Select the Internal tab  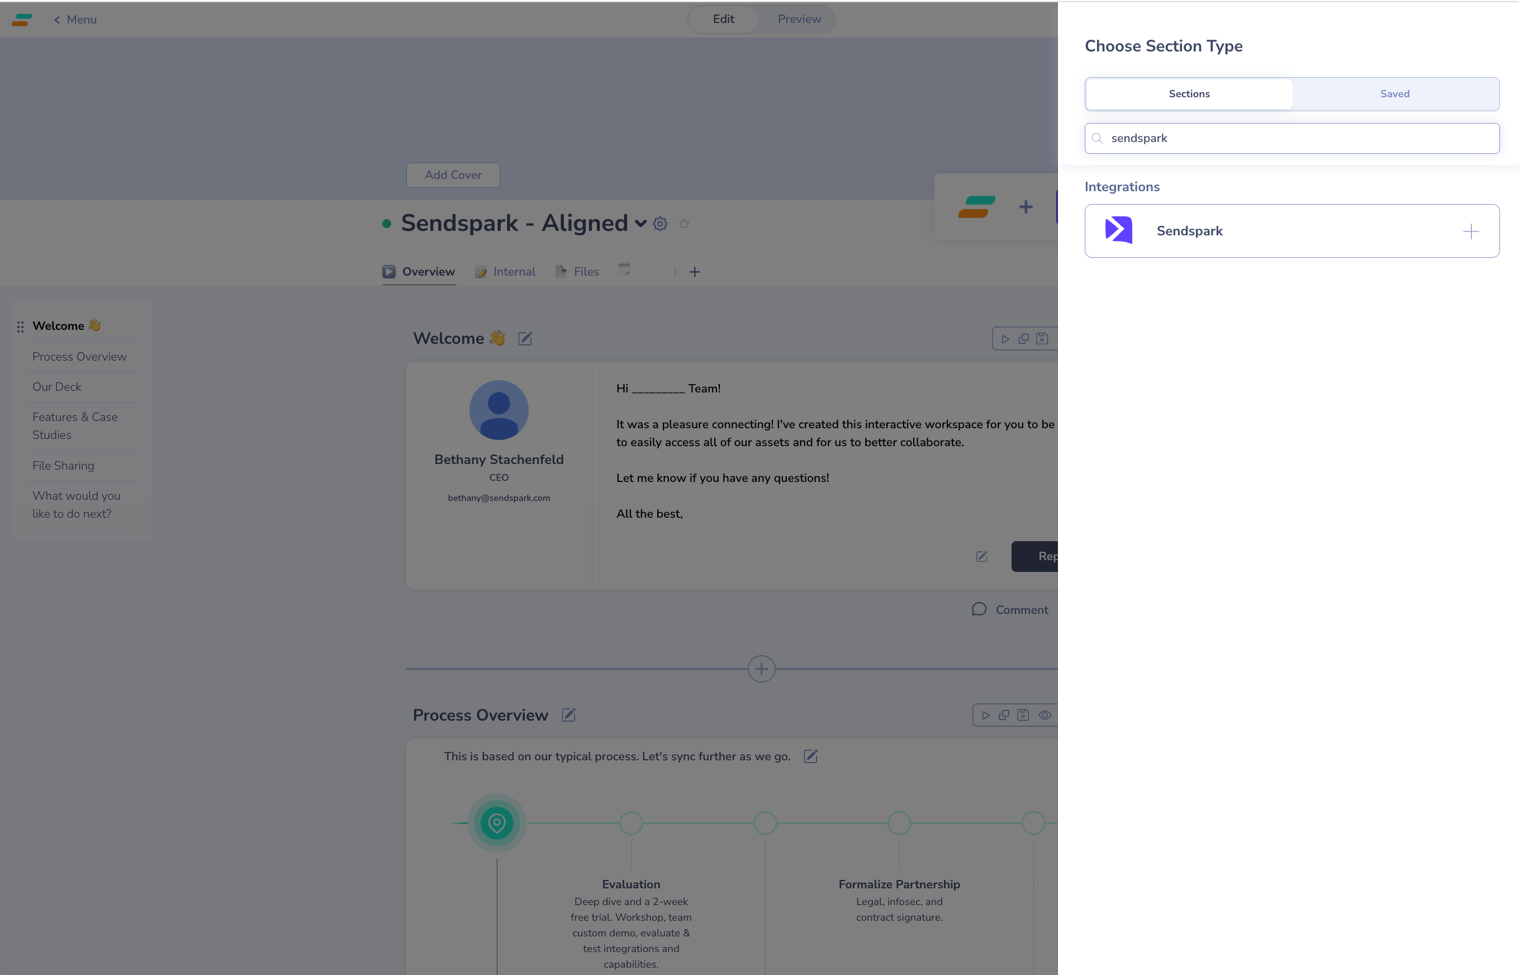505,272
